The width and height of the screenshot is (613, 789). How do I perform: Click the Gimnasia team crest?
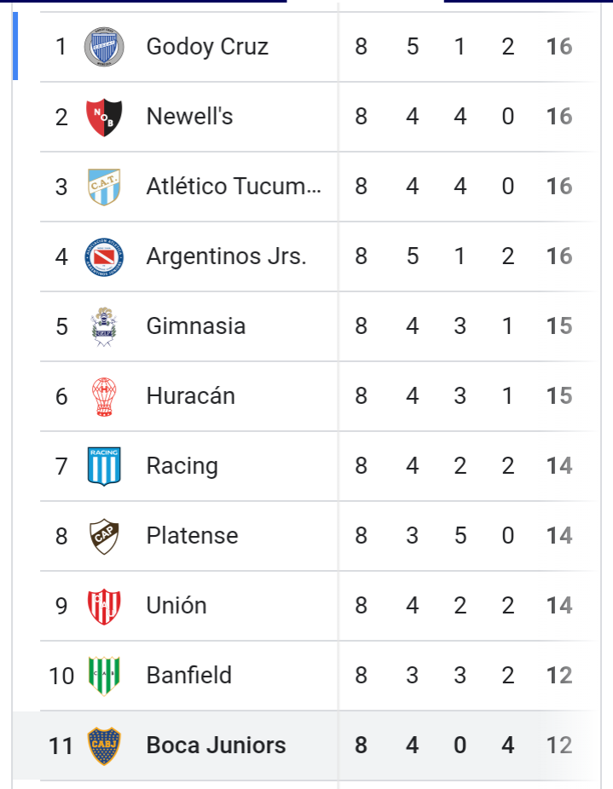pos(104,326)
